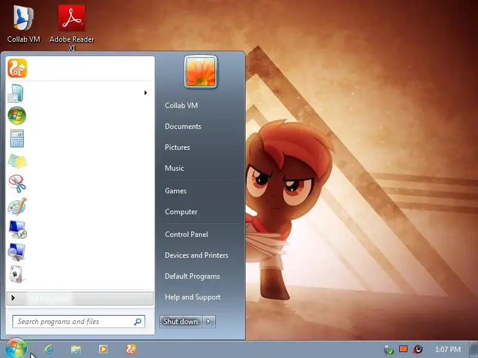Select the Adobe Reader XI desktop icon
The image size is (478, 358).
72,27
